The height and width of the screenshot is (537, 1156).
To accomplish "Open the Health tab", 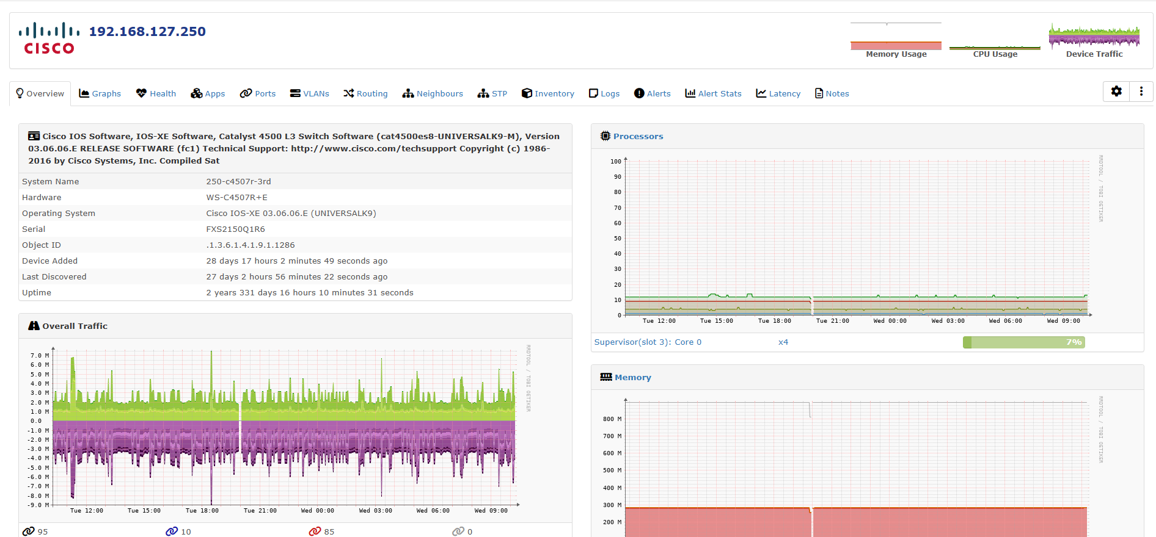I will tap(156, 93).
